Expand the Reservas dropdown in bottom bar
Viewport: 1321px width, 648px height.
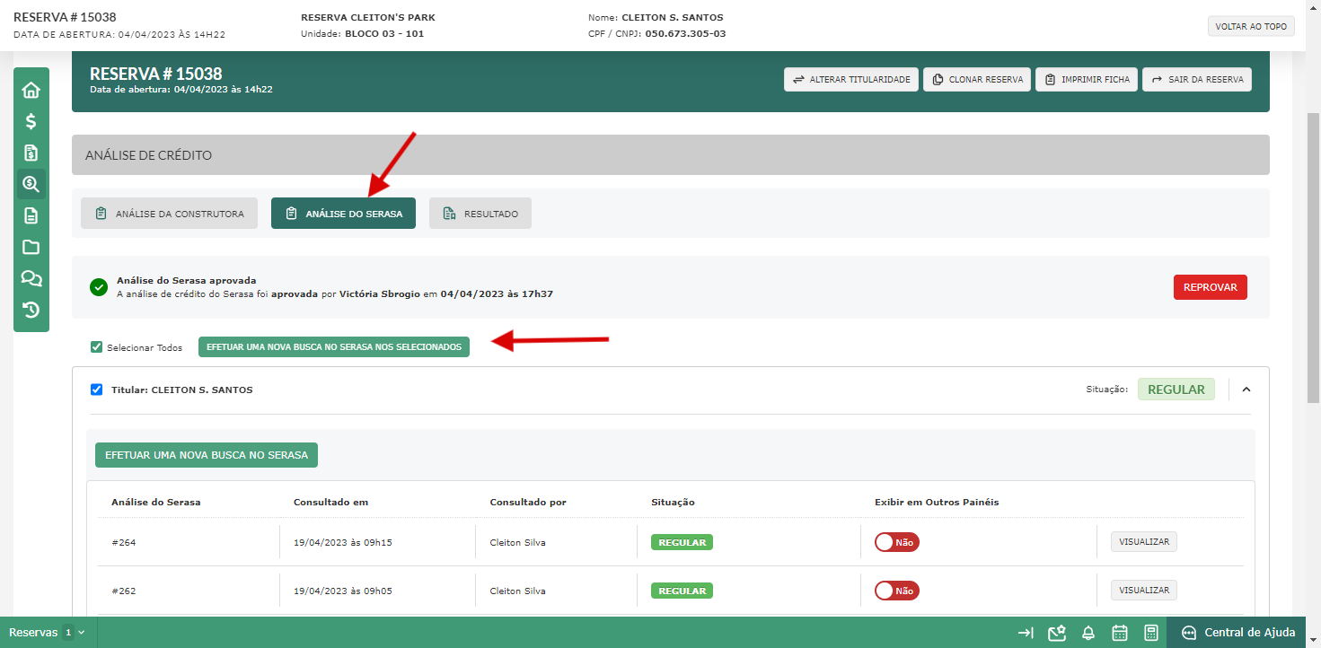47,633
